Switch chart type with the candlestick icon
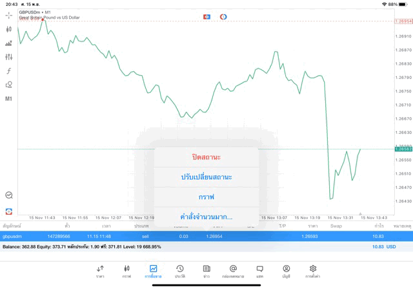The width and height of the screenshot is (413, 289). [x=8, y=29]
